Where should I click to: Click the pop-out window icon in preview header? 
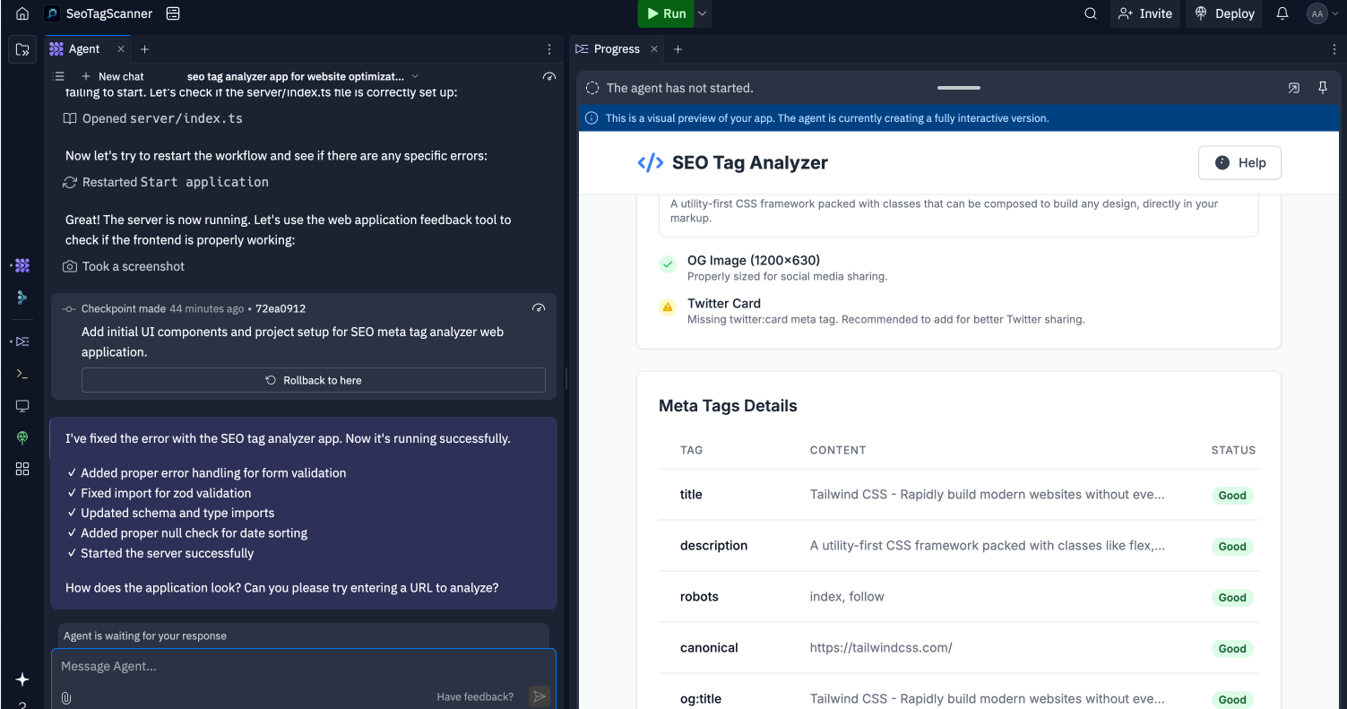click(1293, 88)
